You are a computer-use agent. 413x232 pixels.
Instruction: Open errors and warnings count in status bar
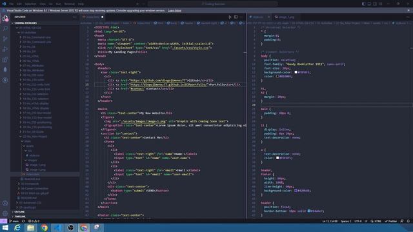(x=34, y=221)
